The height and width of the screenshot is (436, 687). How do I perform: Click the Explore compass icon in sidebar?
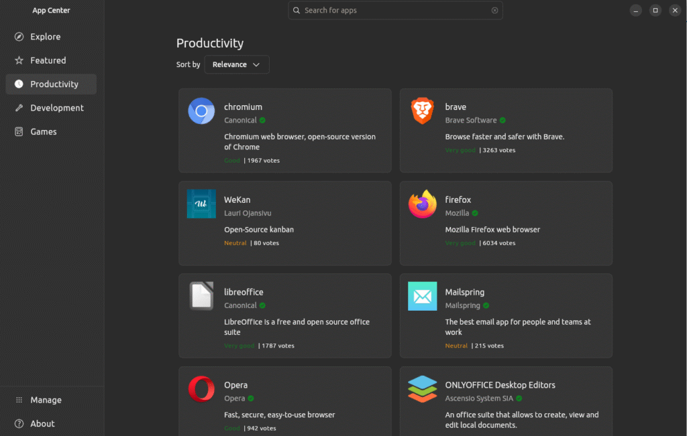tap(18, 36)
